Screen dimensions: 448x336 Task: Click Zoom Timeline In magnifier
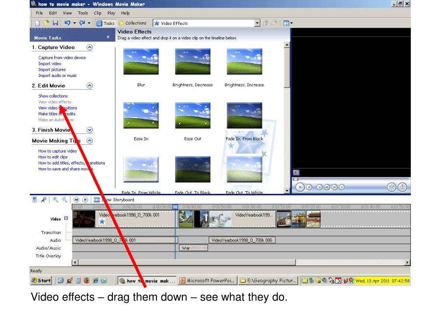click(x=56, y=199)
